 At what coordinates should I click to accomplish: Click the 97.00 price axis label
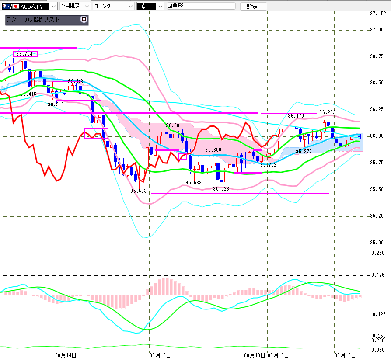coord(377,30)
